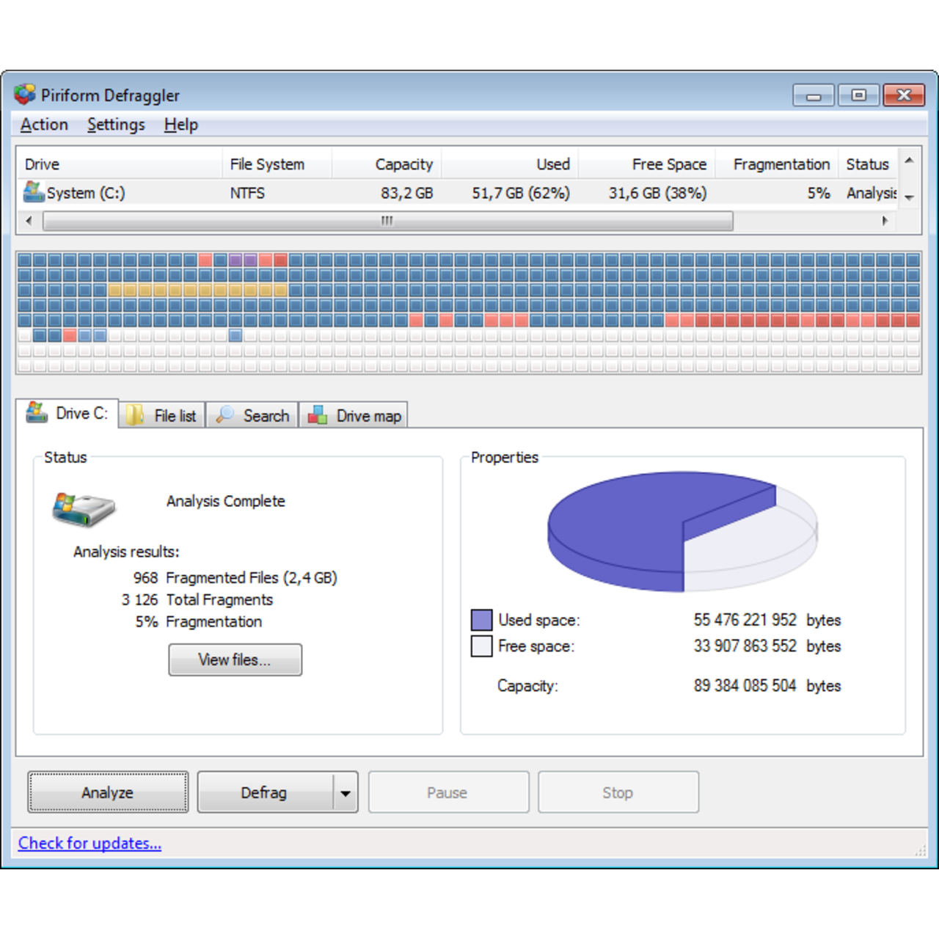The width and height of the screenshot is (939, 939).
Task: Click the System (C:) drive icon
Action: pyautogui.click(x=34, y=193)
